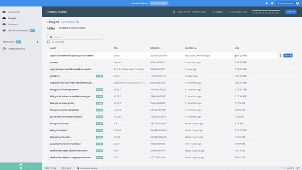This screenshot has width=302, height=170.
Task: Select docker/desktop-storage-provisioner image name
Action: [70, 157]
